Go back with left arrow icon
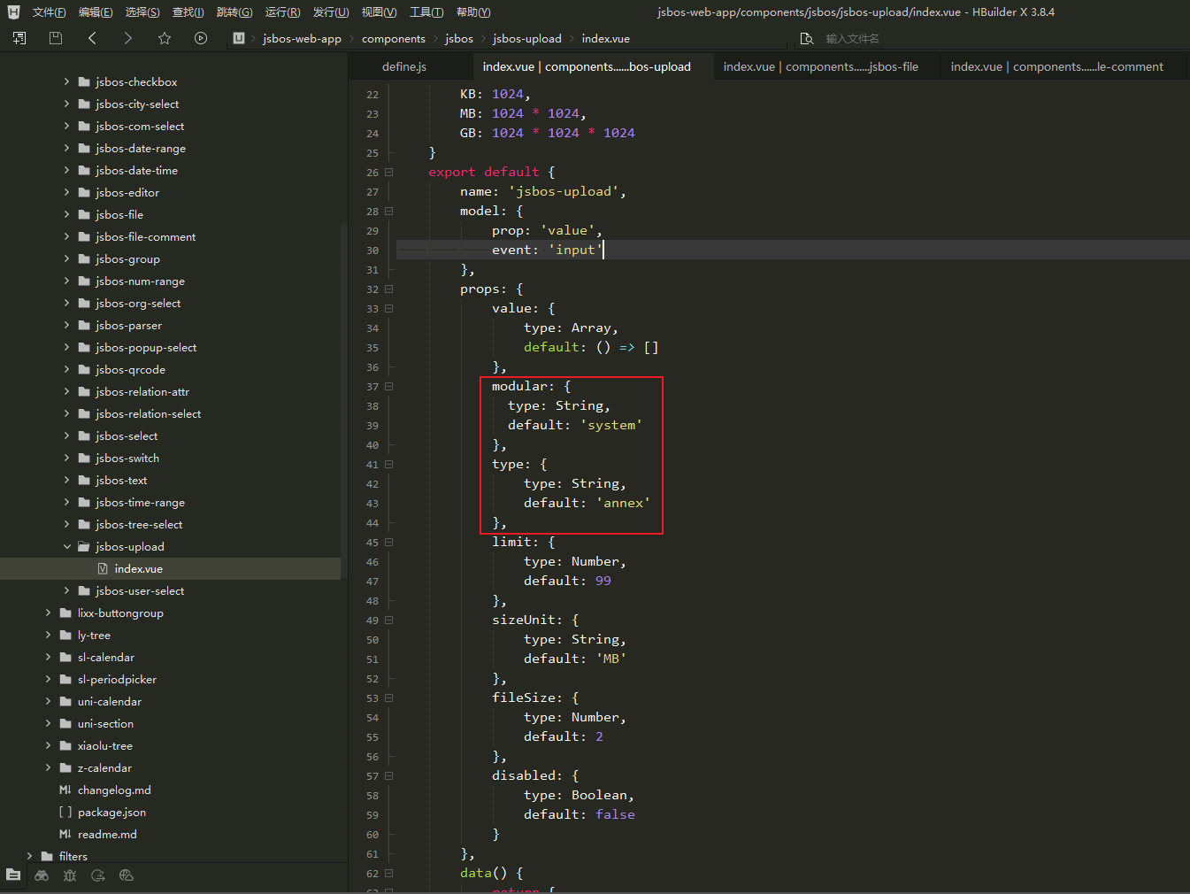Image resolution: width=1190 pixels, height=894 pixels. click(x=92, y=38)
